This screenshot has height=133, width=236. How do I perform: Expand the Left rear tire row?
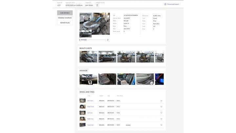tap(161, 113)
